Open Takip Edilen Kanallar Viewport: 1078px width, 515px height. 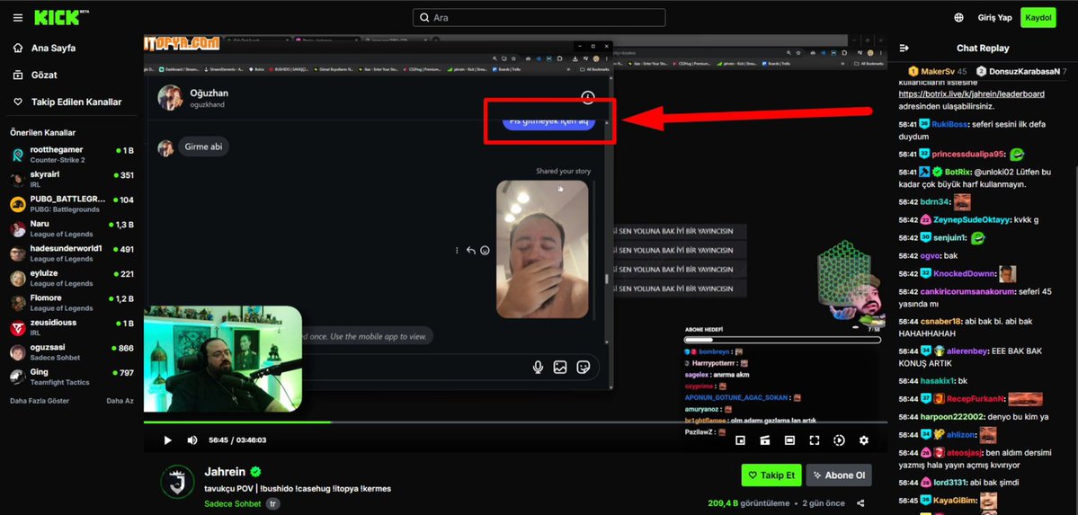(x=67, y=102)
